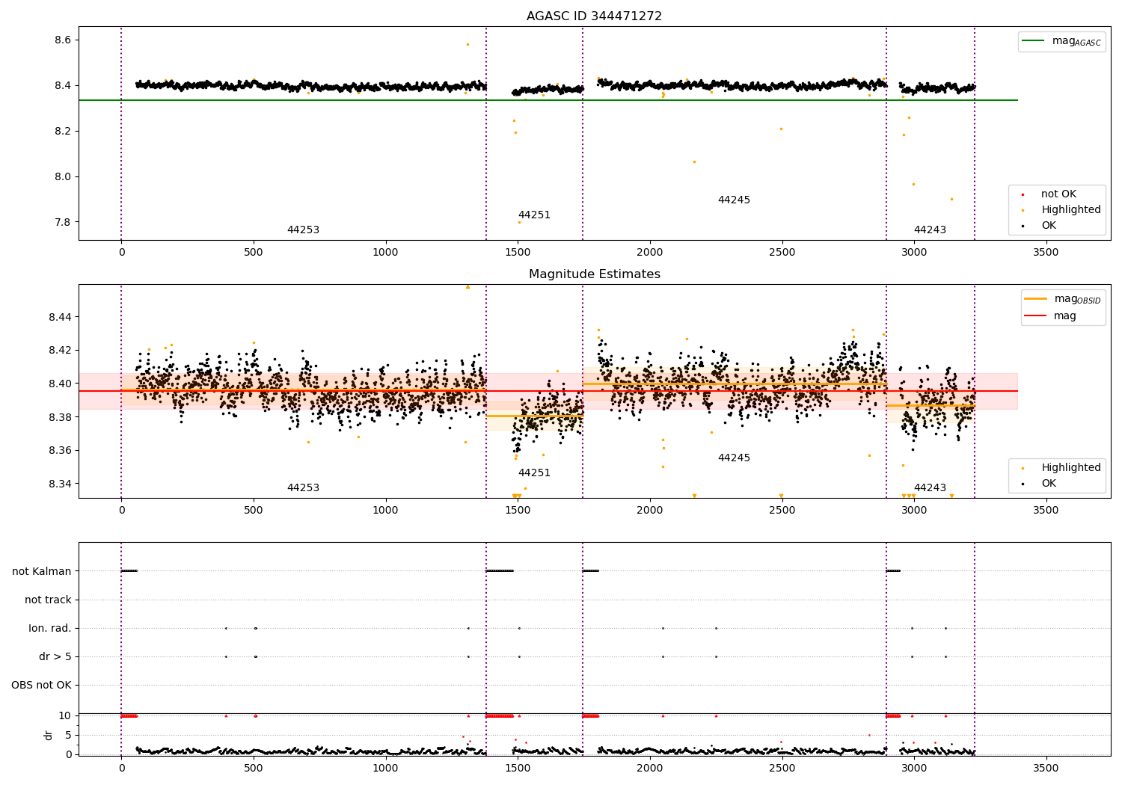Select the mag OBSID legend entry
This screenshot has width=1122, height=785.
coord(1063,299)
